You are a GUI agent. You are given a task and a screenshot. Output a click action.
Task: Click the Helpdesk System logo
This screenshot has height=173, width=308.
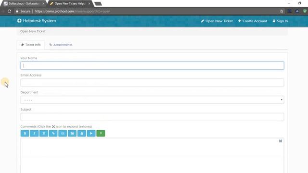click(x=37, y=21)
